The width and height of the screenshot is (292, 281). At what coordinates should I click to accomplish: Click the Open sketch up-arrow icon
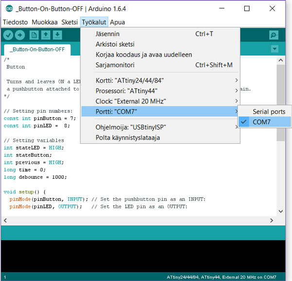coord(46,35)
